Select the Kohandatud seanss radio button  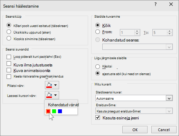pos(97,40)
